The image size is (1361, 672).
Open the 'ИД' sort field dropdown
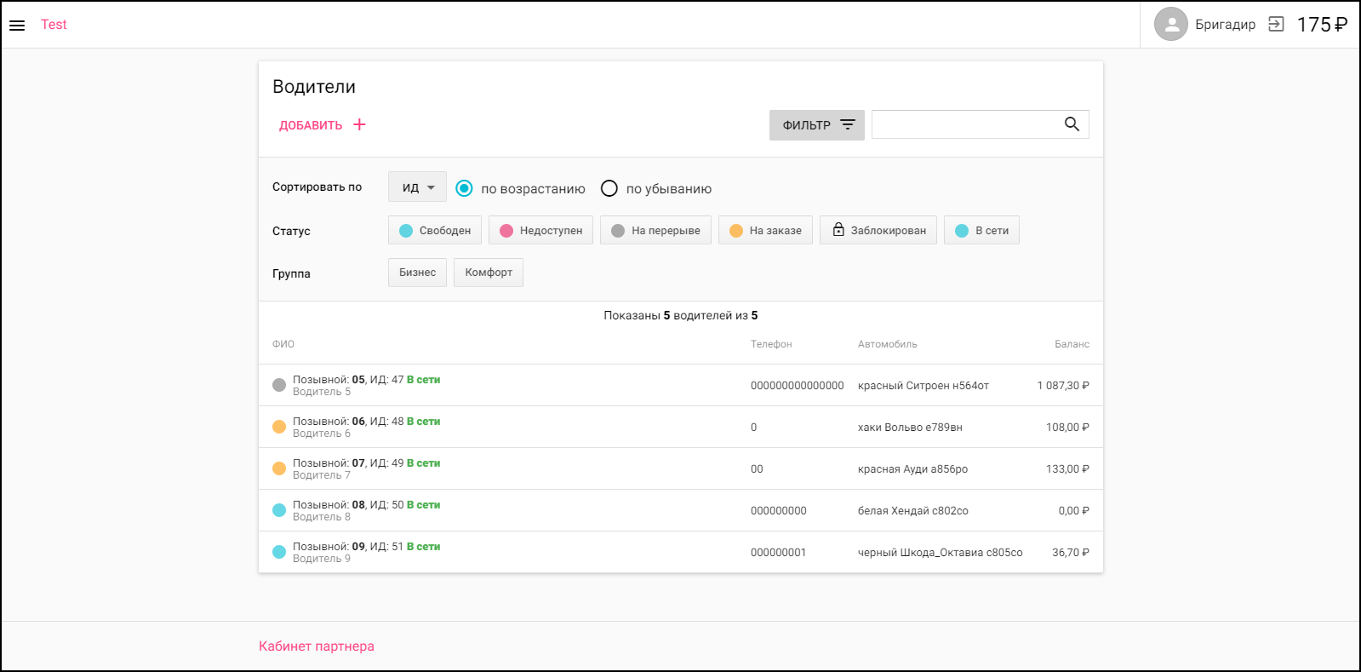click(417, 187)
